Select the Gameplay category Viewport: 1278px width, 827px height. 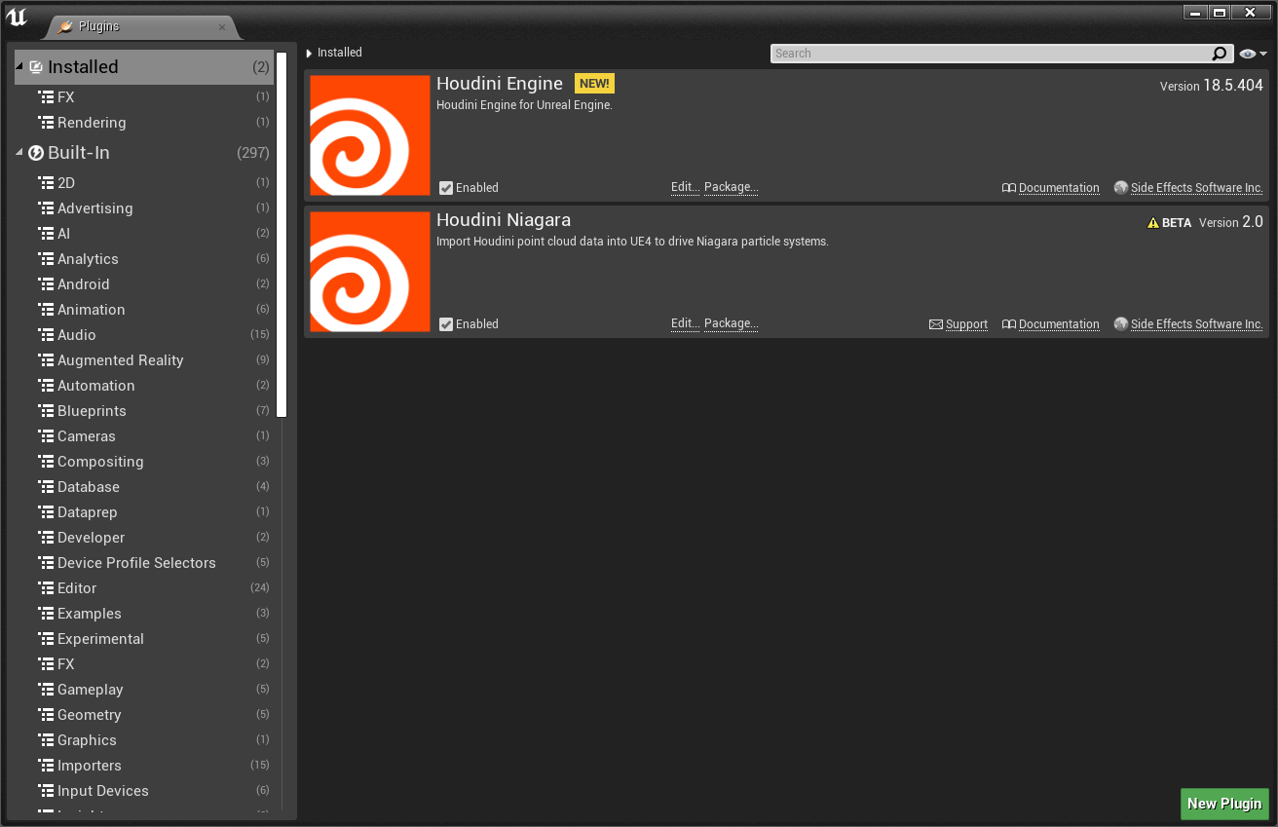[144, 690]
